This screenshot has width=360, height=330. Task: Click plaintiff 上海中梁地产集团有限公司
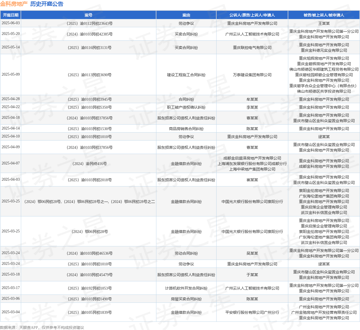click(252, 169)
